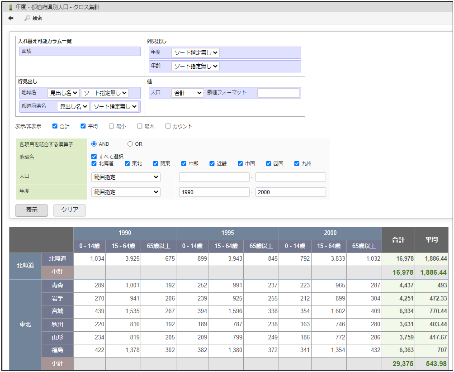This screenshot has width=454, height=372.
Task: Uncheck the 東北 region checkbox
Action: click(x=127, y=163)
